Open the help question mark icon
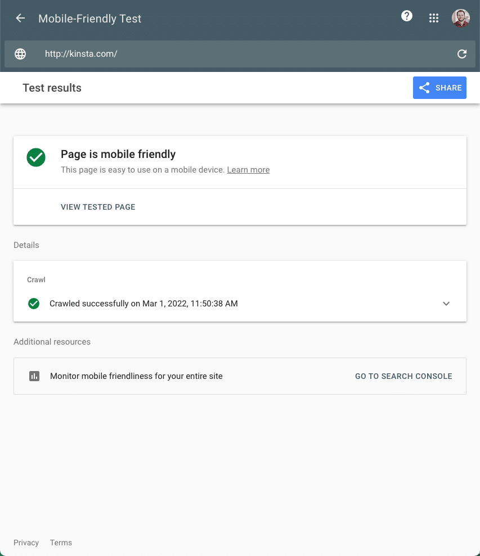This screenshot has width=480, height=556. pyautogui.click(x=407, y=16)
